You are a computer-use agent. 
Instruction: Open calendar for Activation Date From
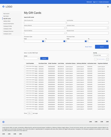(43, 41)
